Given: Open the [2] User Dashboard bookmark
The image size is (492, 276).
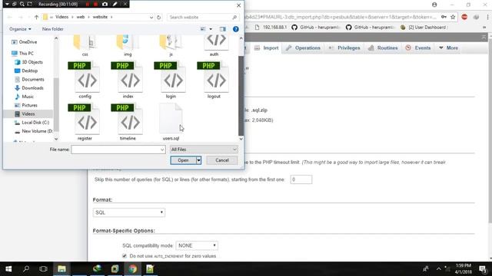Looking at the screenshot, I should click(424, 28).
